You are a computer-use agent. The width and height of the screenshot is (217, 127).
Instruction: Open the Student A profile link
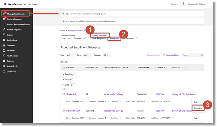(x=71, y=94)
